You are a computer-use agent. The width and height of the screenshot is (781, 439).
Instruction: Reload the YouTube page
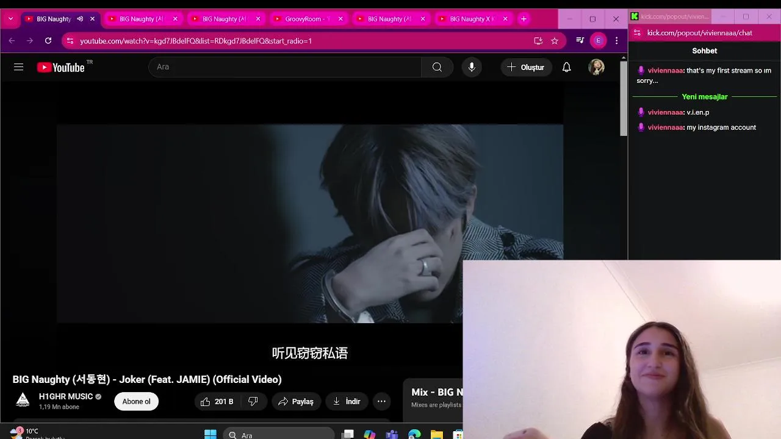tap(48, 41)
